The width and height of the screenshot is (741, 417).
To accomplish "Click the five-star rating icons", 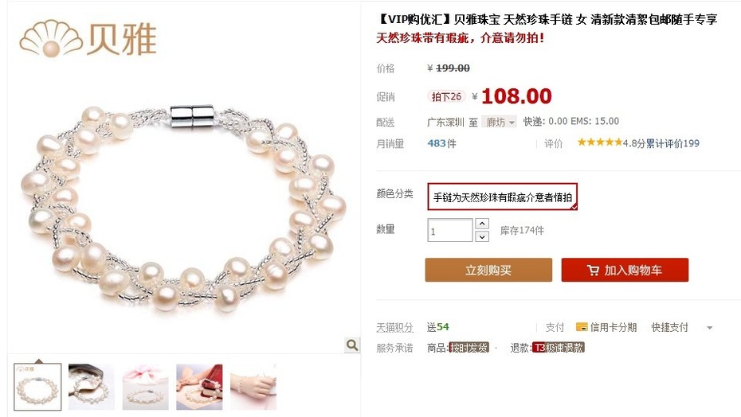I will 600,142.
